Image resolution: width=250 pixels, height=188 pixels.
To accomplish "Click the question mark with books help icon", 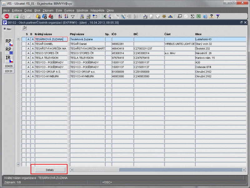I will click(212, 17).
